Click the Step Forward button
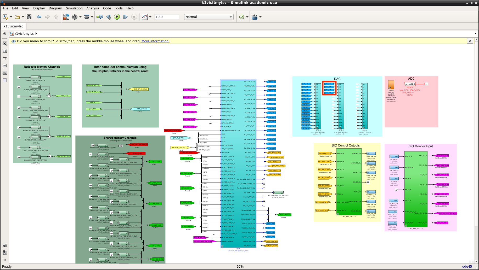The height and width of the screenshot is (270, 479). coord(125,17)
